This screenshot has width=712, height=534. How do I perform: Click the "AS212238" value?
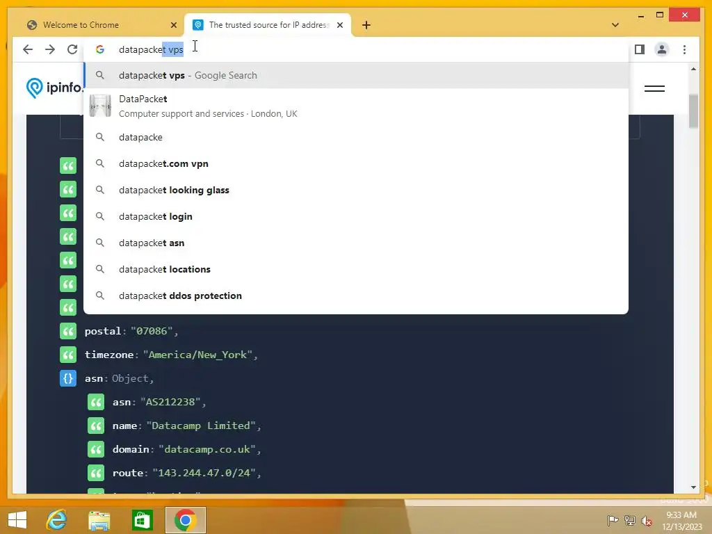pyautogui.click(x=170, y=402)
